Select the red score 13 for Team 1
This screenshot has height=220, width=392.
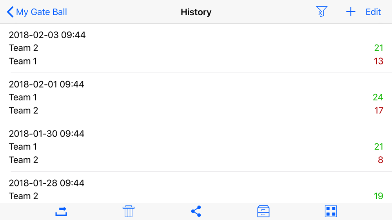point(378,61)
